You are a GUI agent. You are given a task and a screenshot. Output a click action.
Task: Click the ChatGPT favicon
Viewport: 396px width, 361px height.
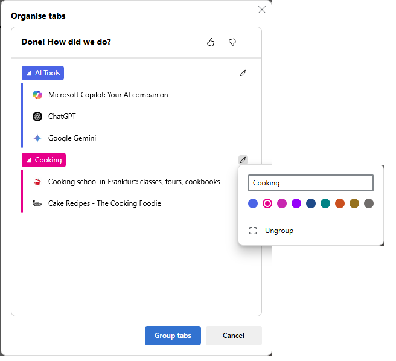click(x=37, y=117)
